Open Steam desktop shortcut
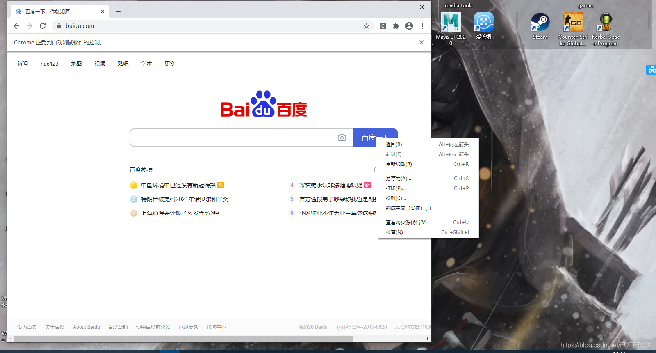Image resolution: width=656 pixels, height=353 pixels. coord(540,26)
